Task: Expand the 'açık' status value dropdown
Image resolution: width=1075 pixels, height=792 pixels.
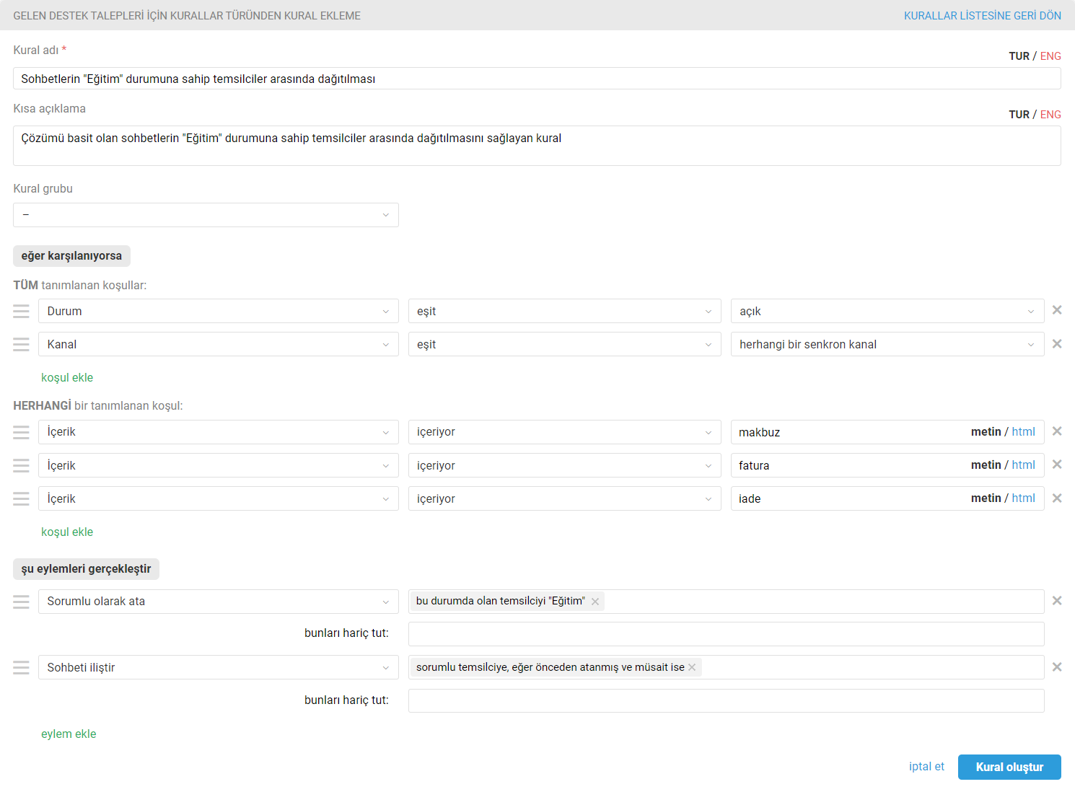Action: (887, 312)
